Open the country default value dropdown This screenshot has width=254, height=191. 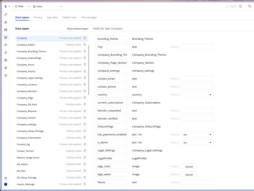(197, 94)
